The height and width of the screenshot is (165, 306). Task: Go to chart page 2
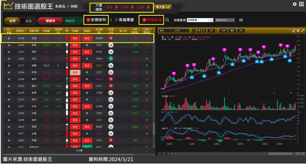click(164, 154)
